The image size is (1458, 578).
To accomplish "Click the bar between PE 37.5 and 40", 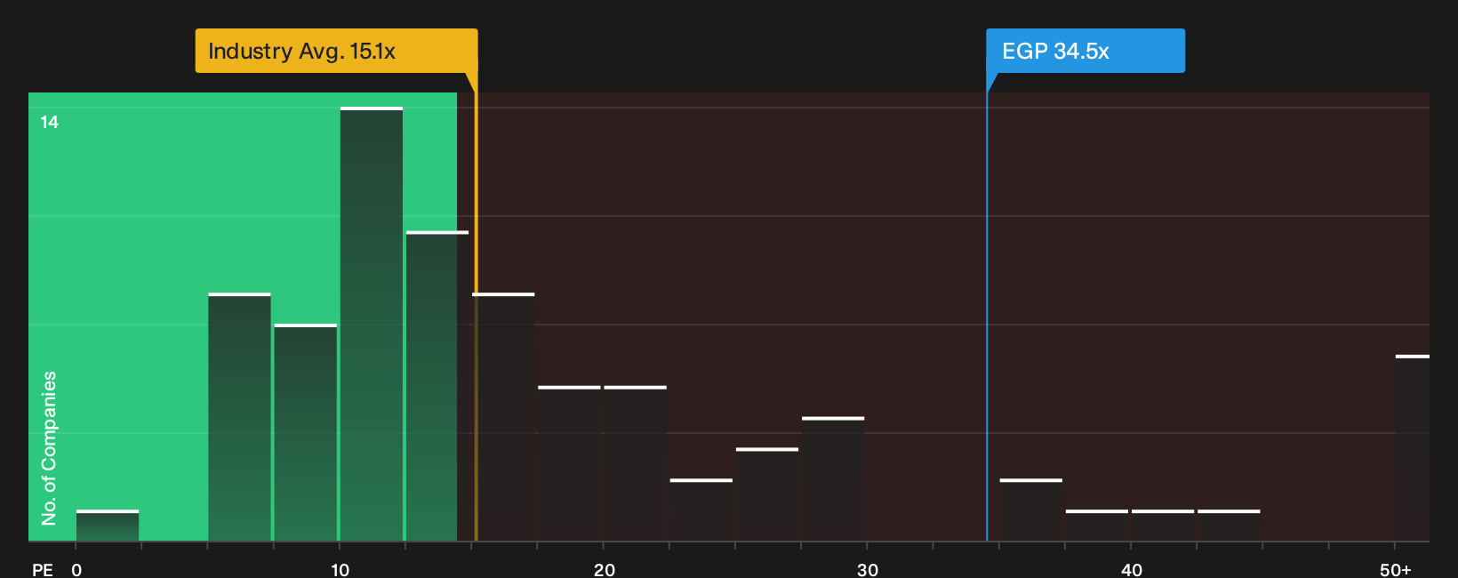I will pos(1097,526).
